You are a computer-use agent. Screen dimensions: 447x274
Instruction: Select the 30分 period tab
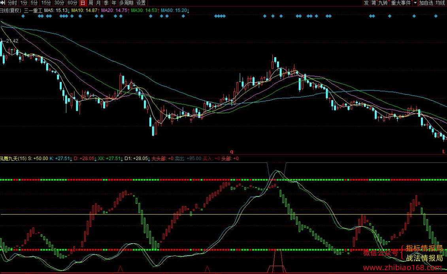click(59, 3)
